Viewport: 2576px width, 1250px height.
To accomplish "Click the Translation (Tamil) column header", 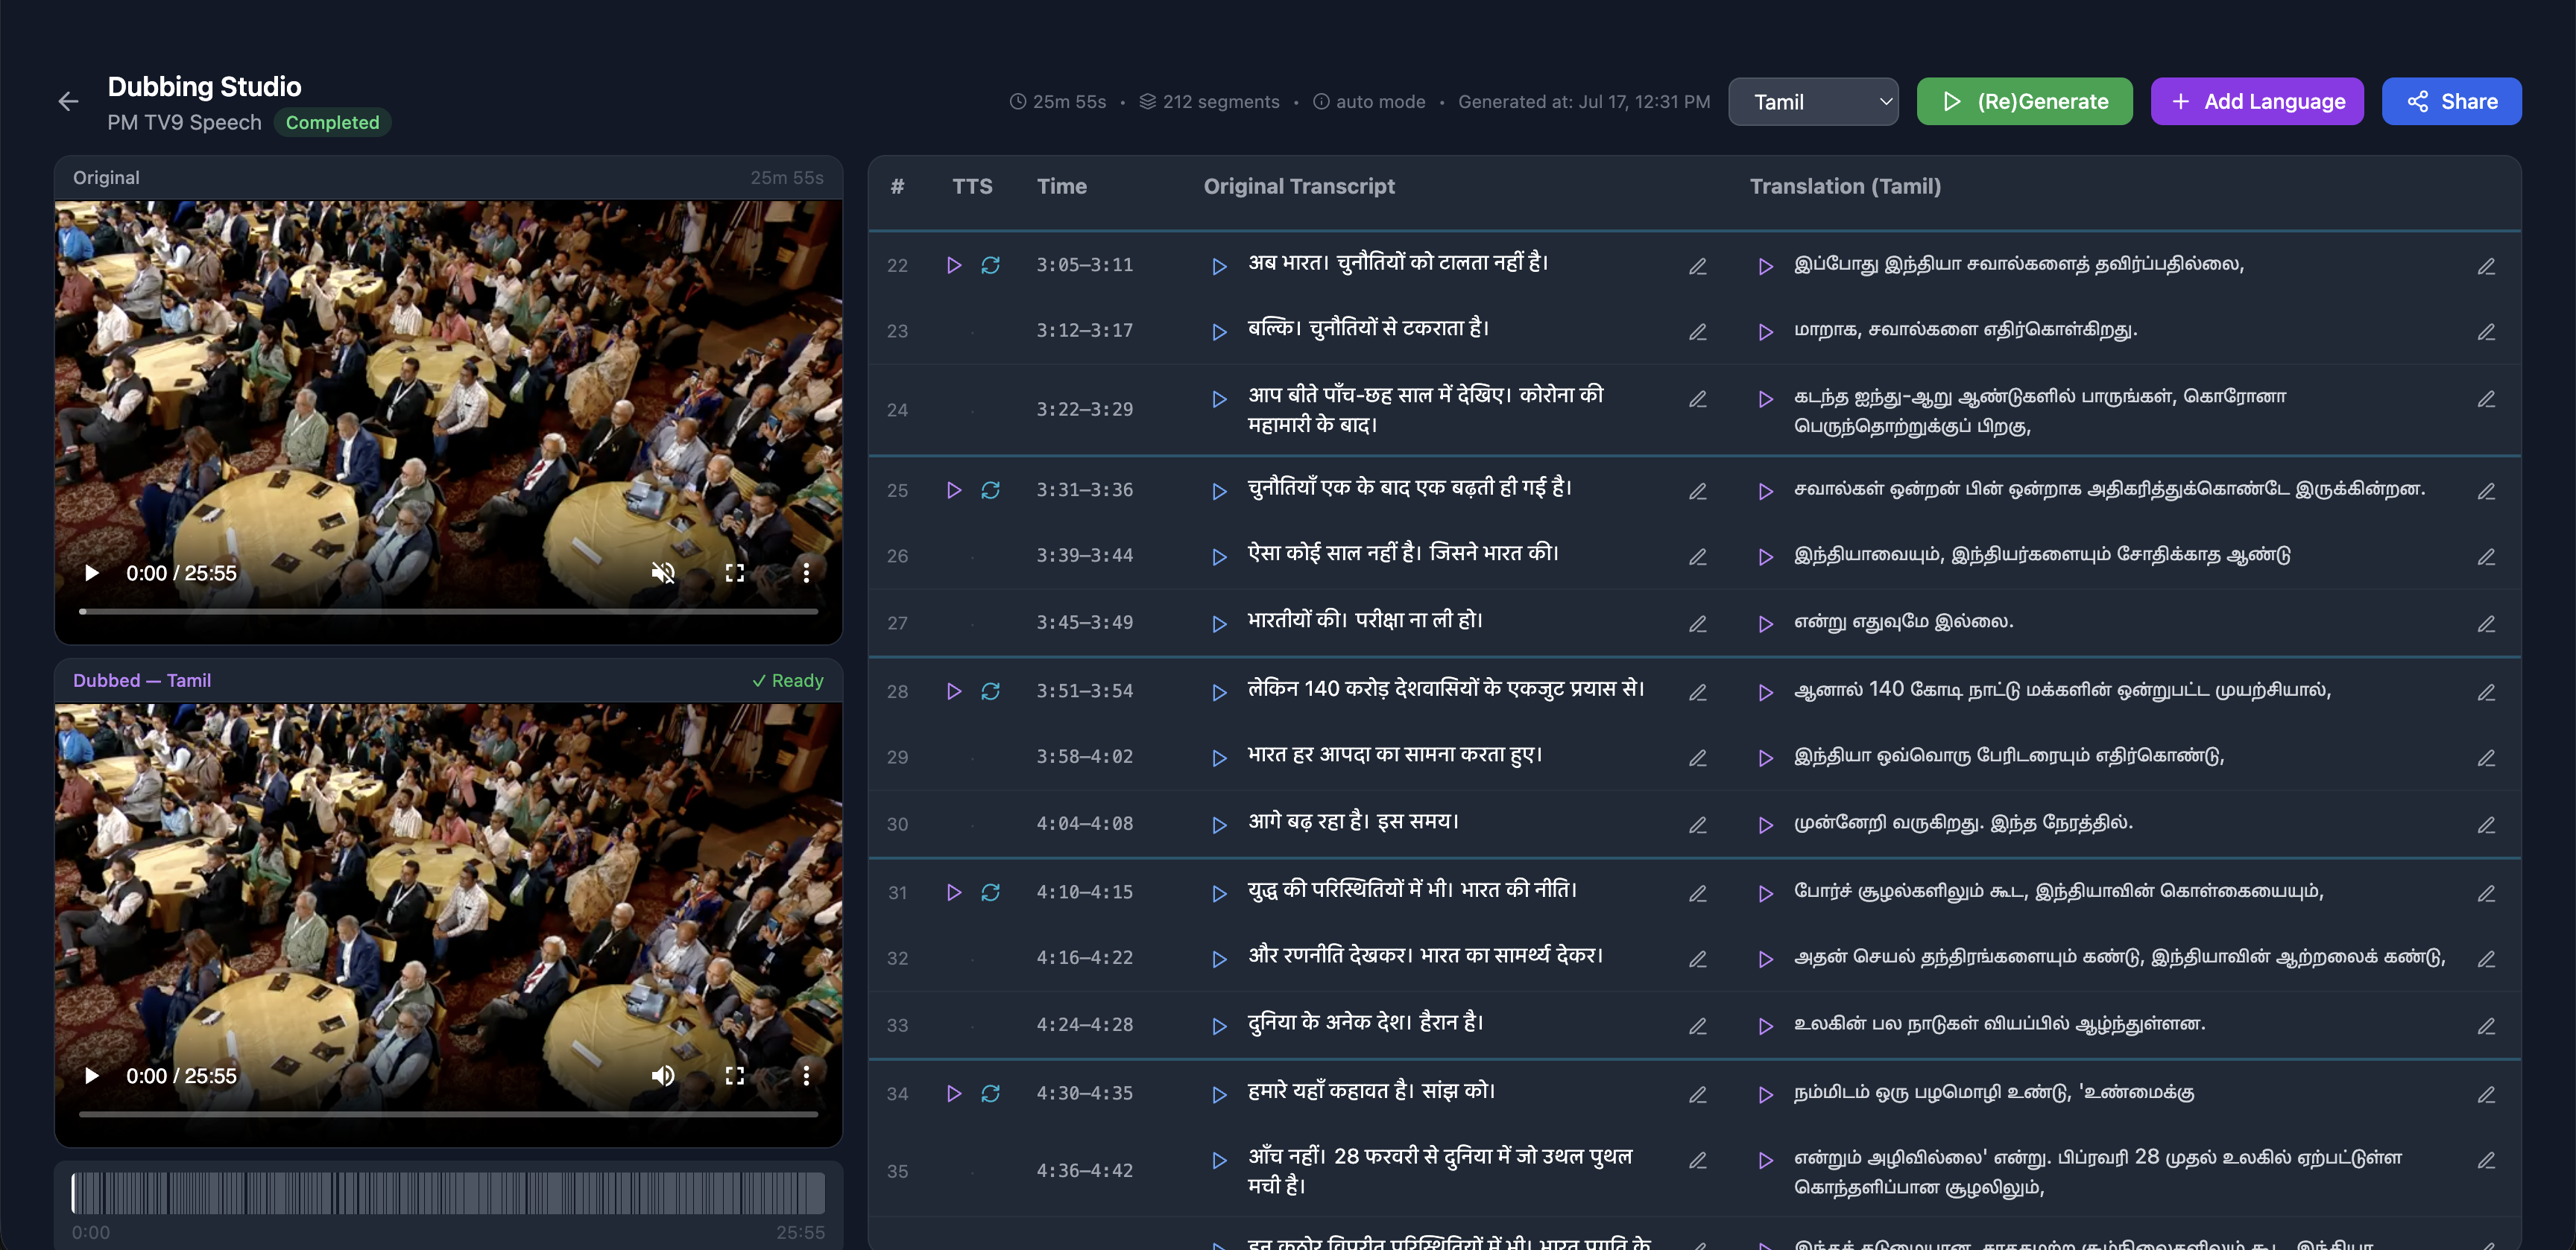I will (1845, 185).
